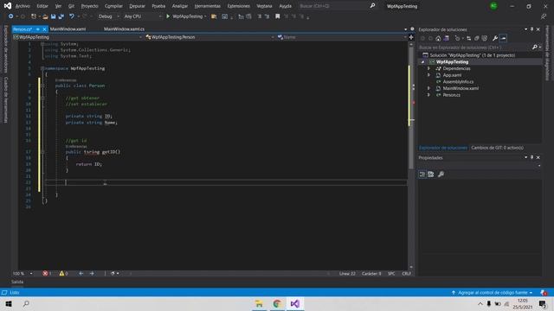Click the Undo arrow in toolbar
Screen dimensions: 554x311
pos(72,16)
